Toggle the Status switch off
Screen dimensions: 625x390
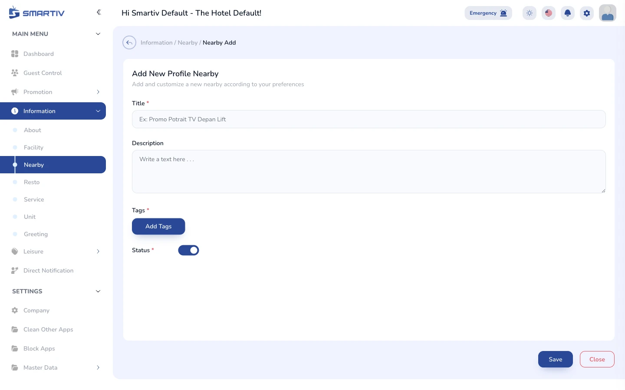click(x=189, y=250)
